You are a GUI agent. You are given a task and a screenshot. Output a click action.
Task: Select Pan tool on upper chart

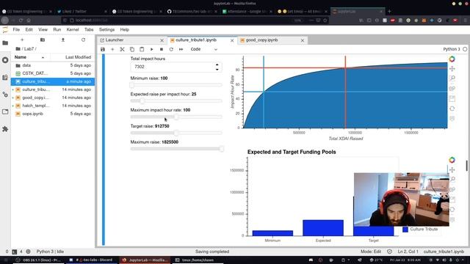point(452,68)
